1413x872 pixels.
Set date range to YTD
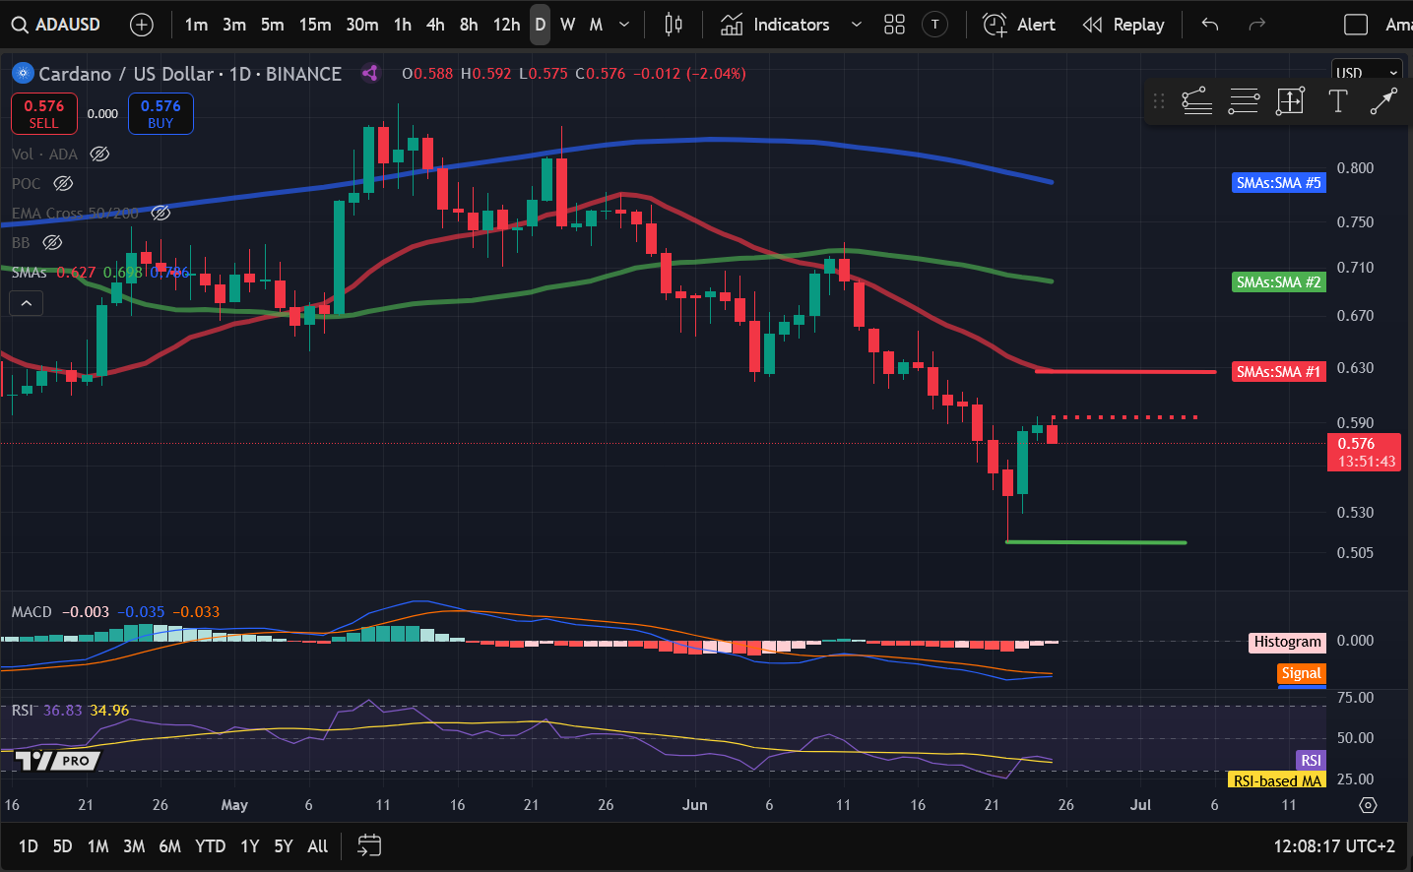(210, 846)
